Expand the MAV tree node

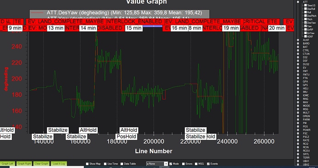click(x=298, y=102)
